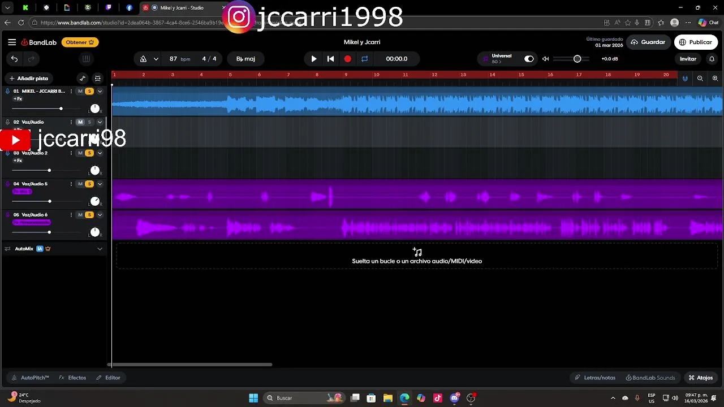Screen dimensions: 724x407
Task: Zoom in the timeline
Action: click(x=716, y=79)
